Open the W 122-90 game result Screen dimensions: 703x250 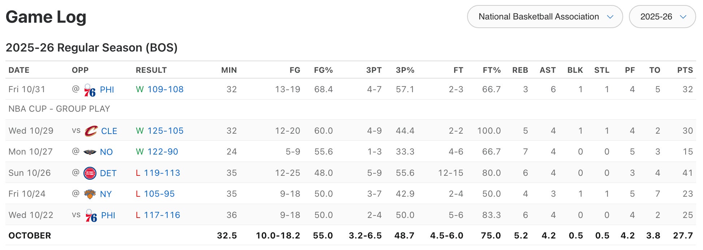pos(163,152)
